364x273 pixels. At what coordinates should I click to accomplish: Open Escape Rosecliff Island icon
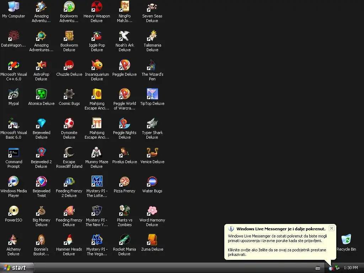[69, 152]
